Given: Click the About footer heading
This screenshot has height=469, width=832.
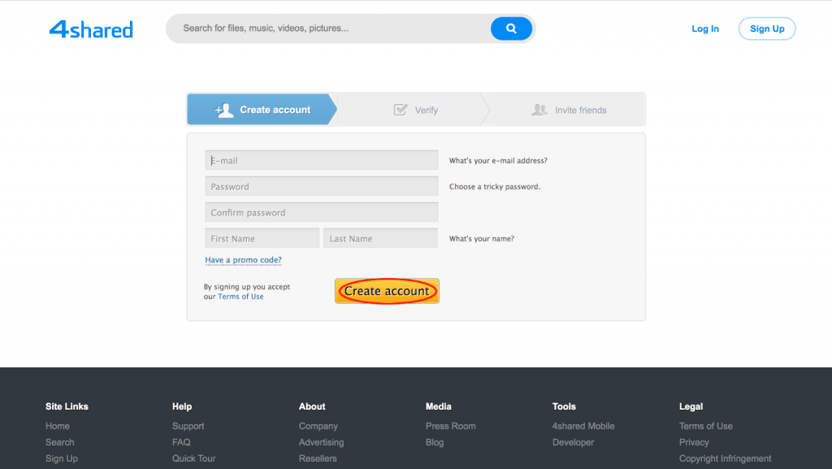Looking at the screenshot, I should tap(312, 406).
